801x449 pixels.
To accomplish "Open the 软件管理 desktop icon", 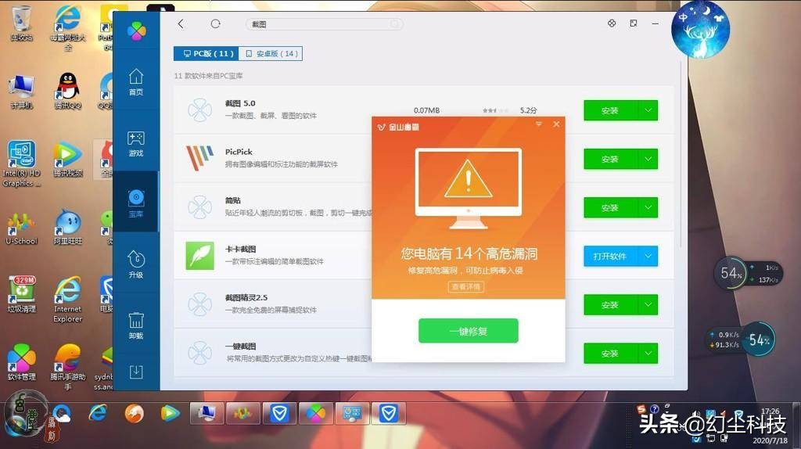I will (21, 362).
